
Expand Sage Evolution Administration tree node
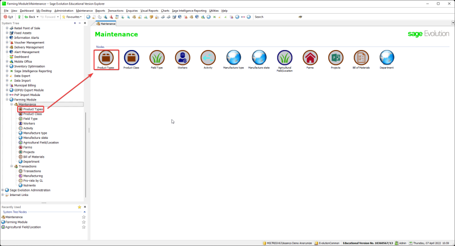point(3,190)
